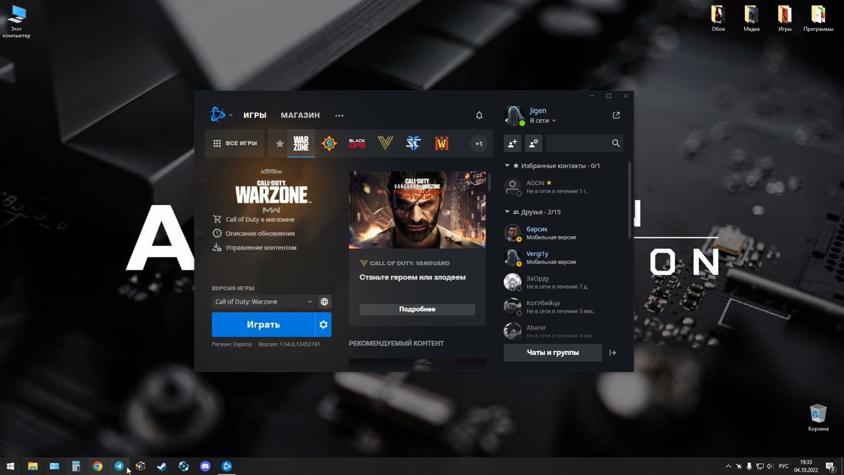
Task: Open the Корзина desktop icon
Action: pyautogui.click(x=818, y=418)
